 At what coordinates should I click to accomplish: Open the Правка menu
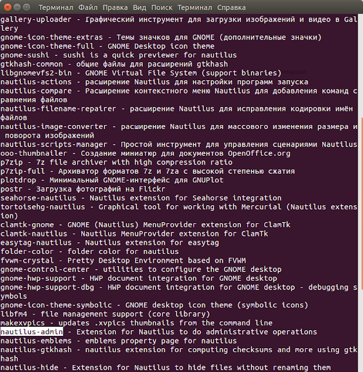pos(115,8)
